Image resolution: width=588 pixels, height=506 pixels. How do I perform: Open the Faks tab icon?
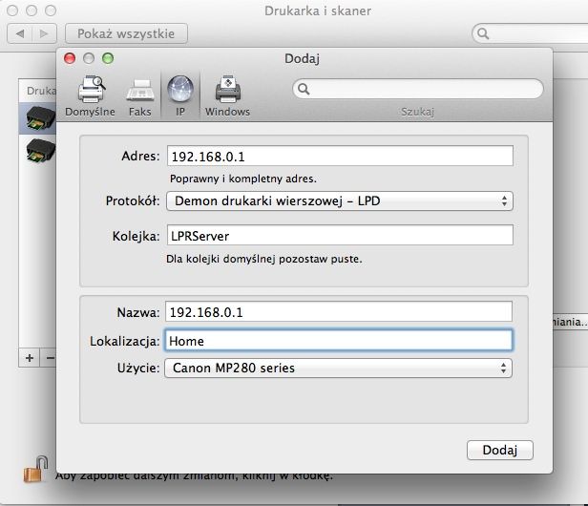pos(140,91)
